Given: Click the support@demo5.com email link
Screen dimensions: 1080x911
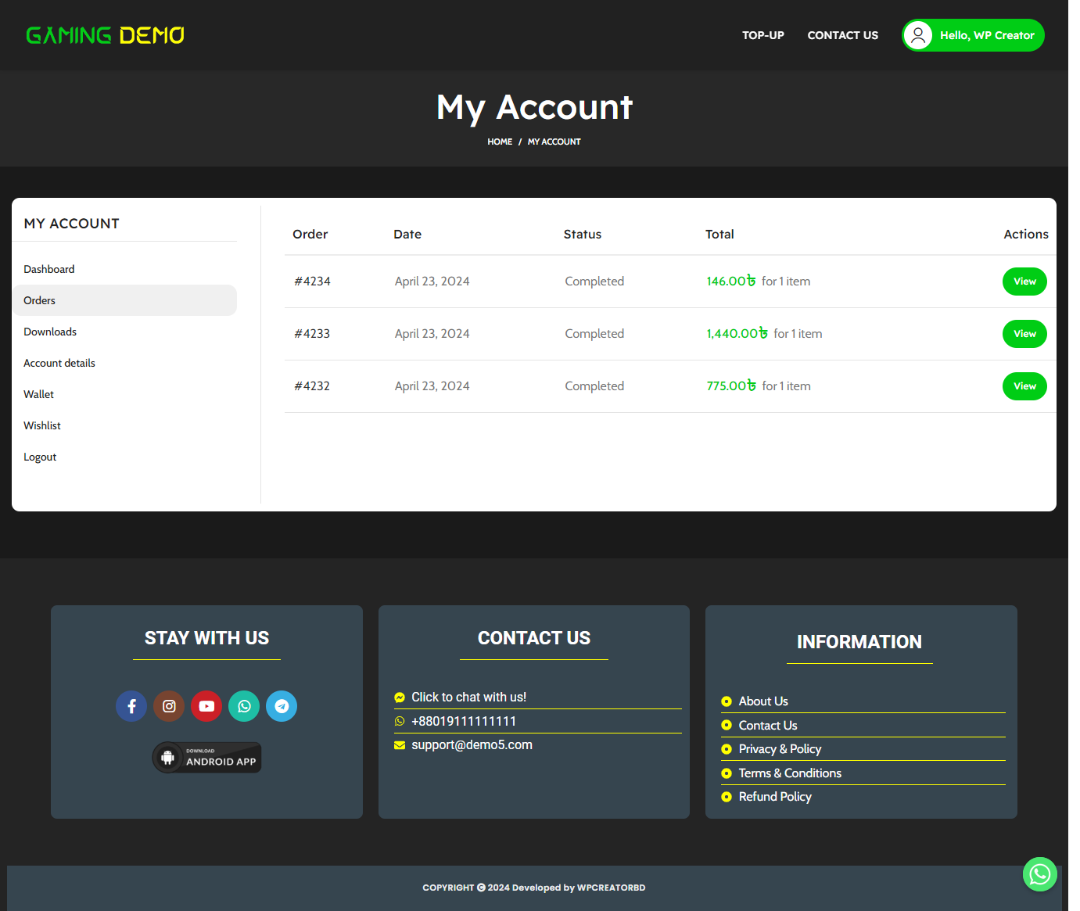Looking at the screenshot, I should pos(472,745).
